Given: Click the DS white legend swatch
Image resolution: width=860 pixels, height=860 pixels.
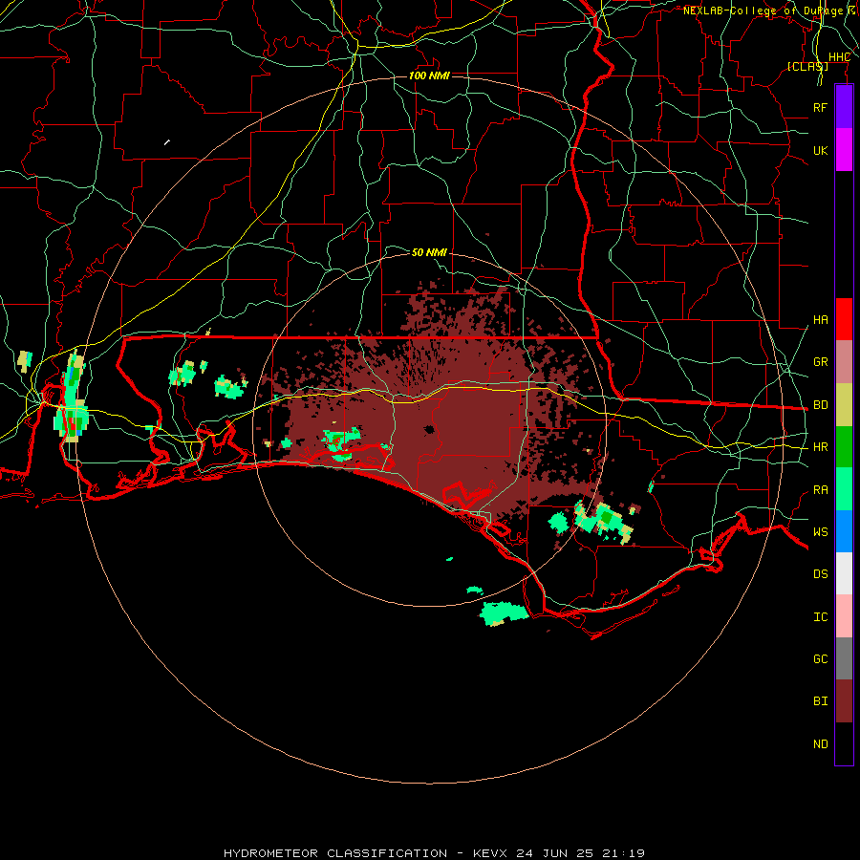Looking at the screenshot, I should coord(844,573).
